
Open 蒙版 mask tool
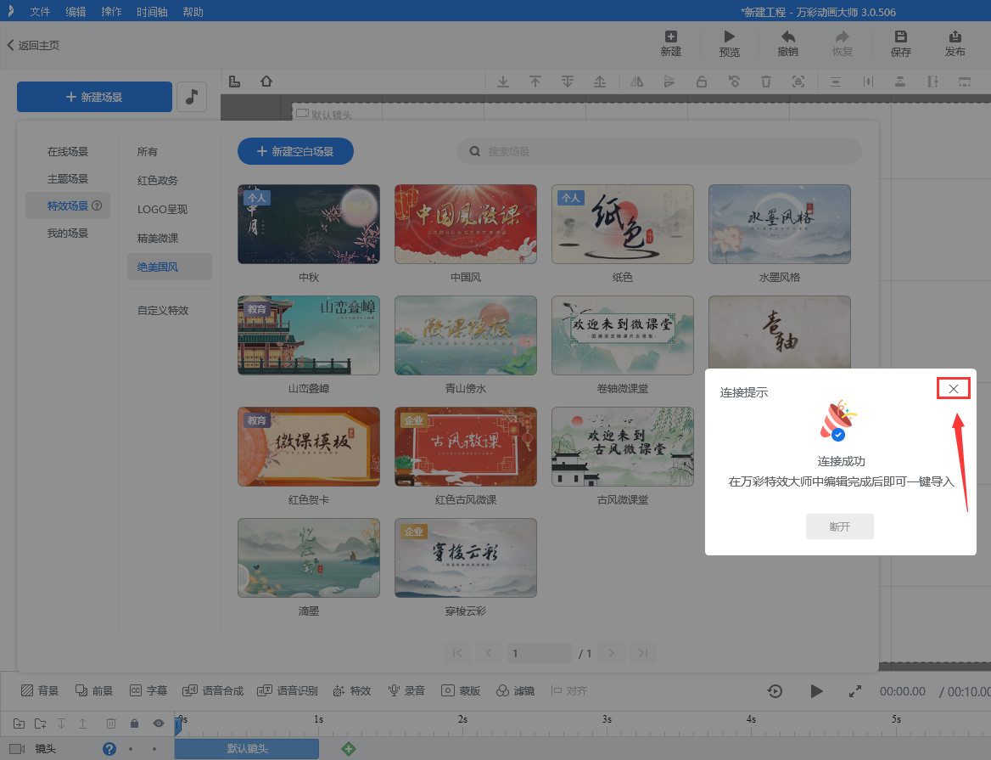coord(461,690)
